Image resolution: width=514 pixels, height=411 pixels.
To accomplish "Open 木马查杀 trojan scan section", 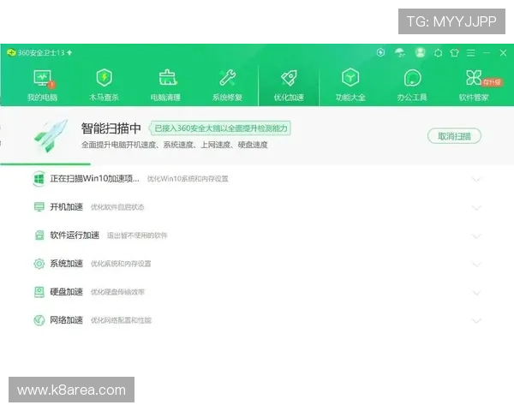I will (x=104, y=86).
